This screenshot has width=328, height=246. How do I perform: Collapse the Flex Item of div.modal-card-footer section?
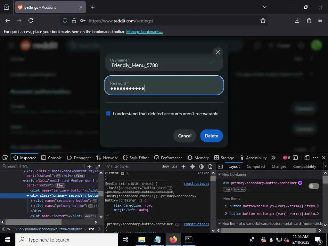point(219,223)
